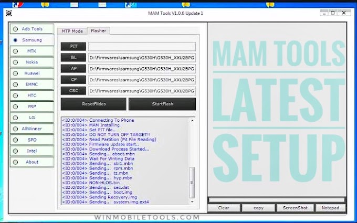Screen dimensions: 357x223
Task: Click the log scroll down arrow
Action: [x=192, y=201]
